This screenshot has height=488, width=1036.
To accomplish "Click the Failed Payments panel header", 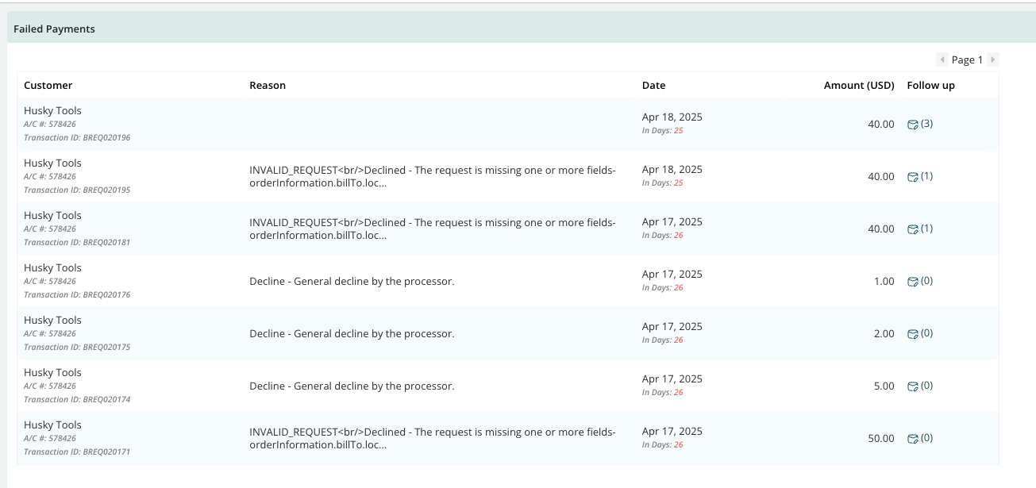I will 521,29.
